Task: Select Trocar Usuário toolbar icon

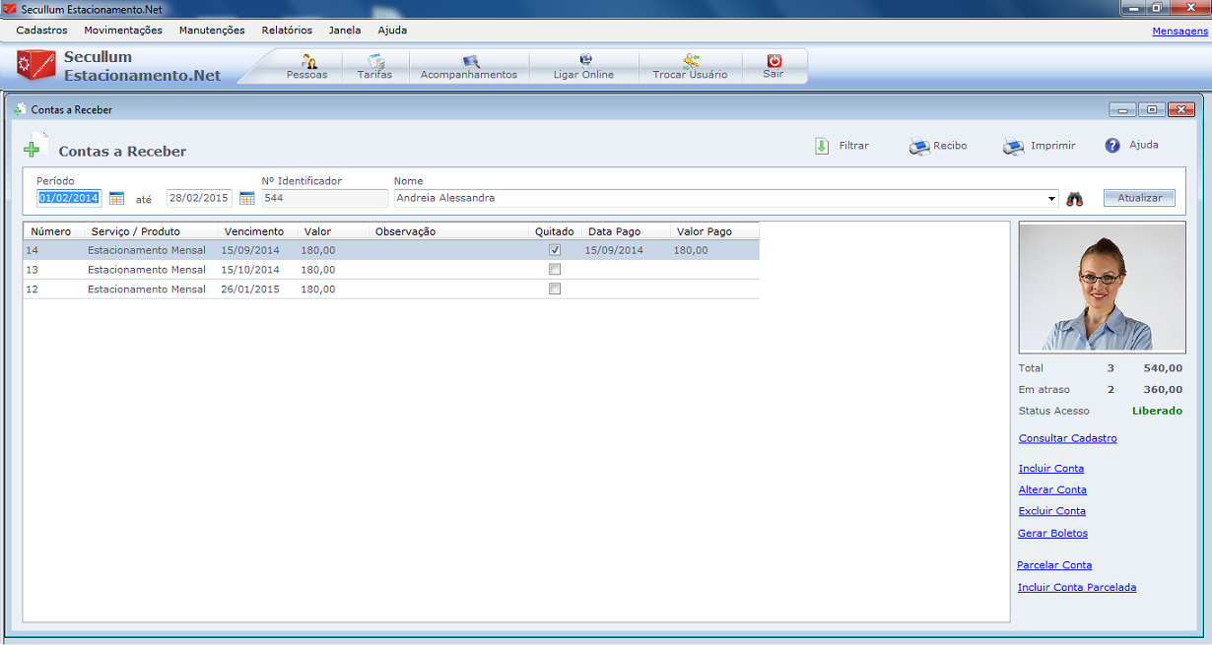Action: coord(690,61)
